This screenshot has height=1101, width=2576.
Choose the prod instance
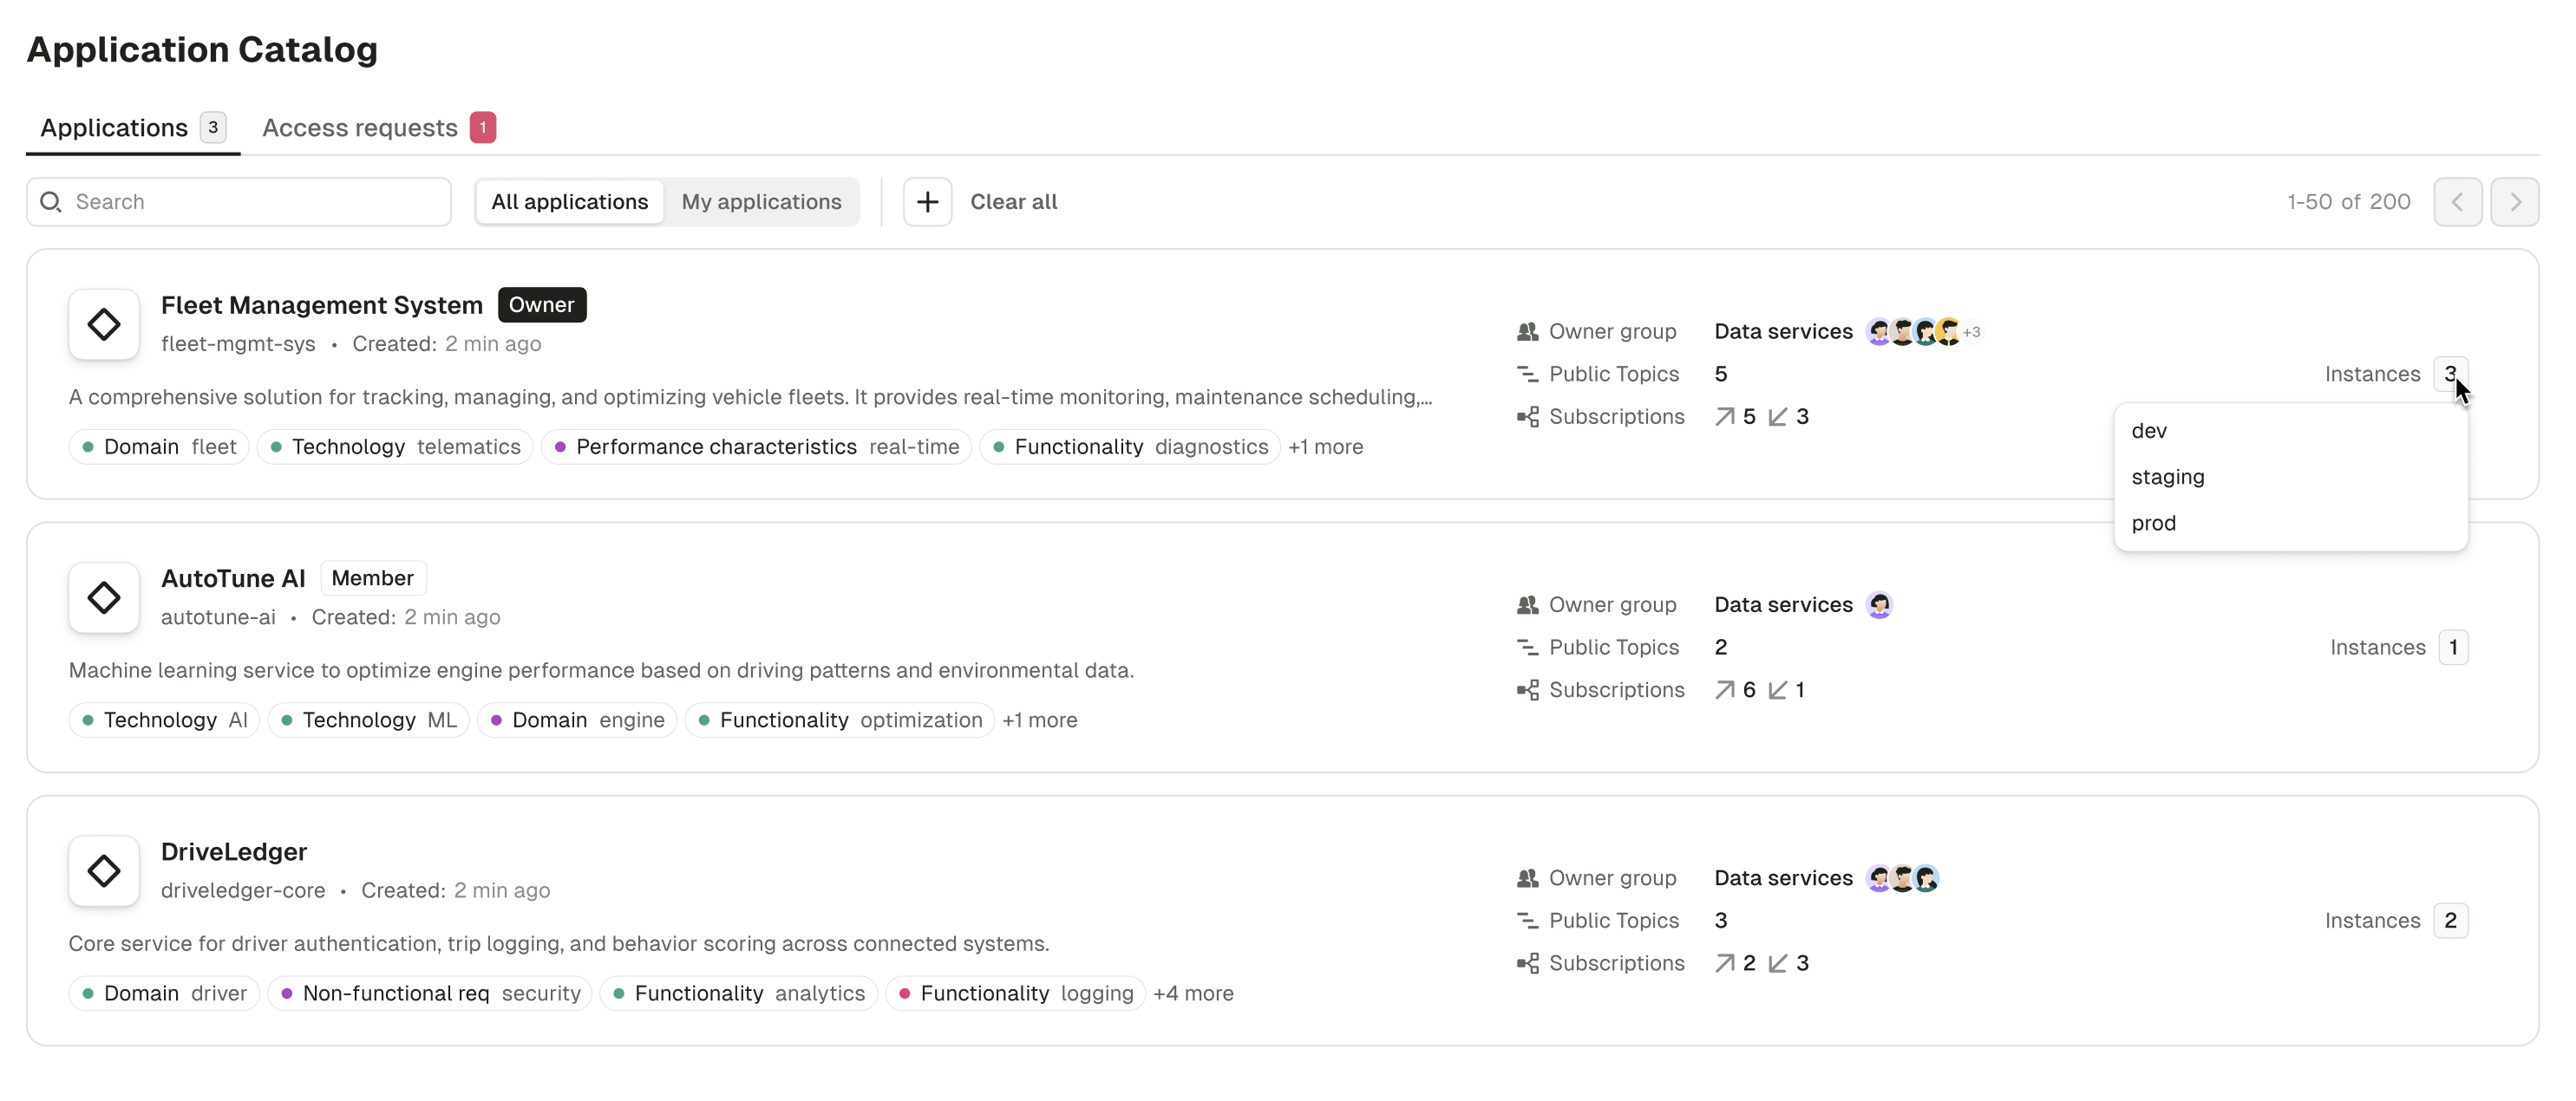click(x=2290, y=523)
